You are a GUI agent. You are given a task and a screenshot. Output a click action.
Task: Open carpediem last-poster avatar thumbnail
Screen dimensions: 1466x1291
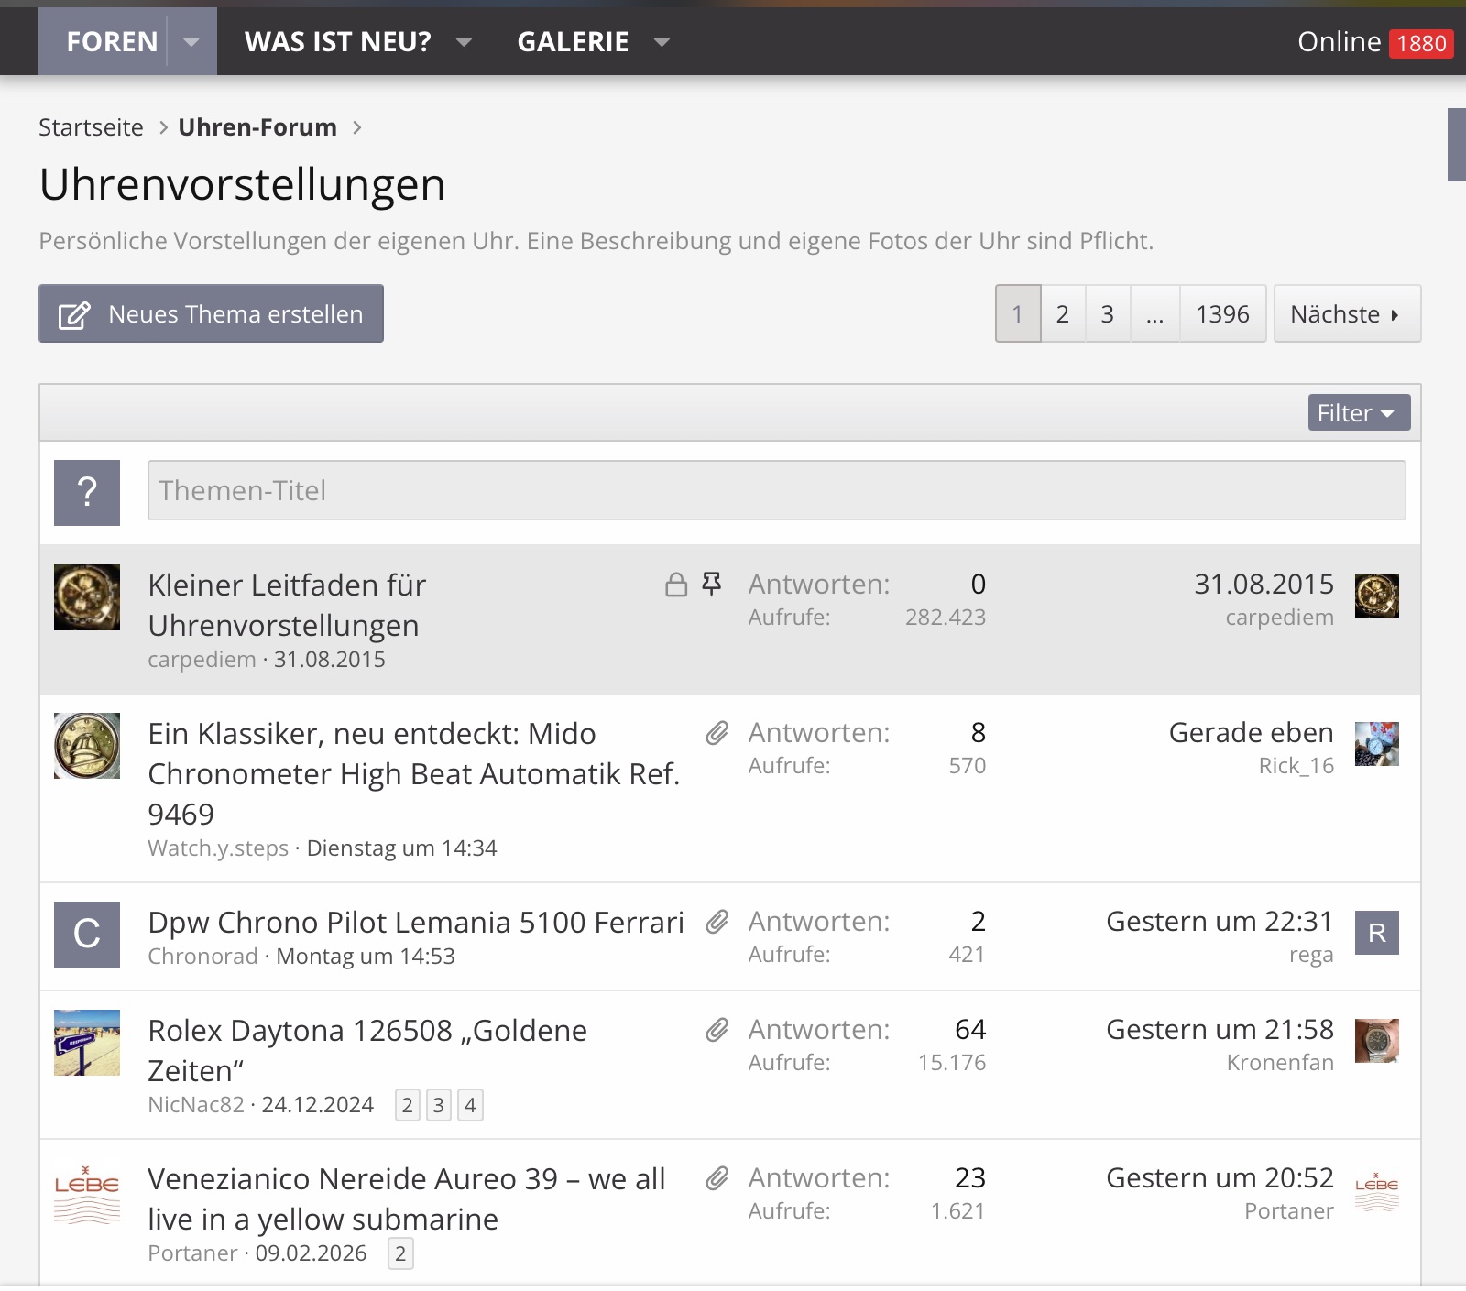[1377, 596]
